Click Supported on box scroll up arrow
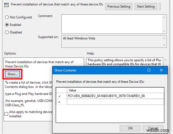 164,38
